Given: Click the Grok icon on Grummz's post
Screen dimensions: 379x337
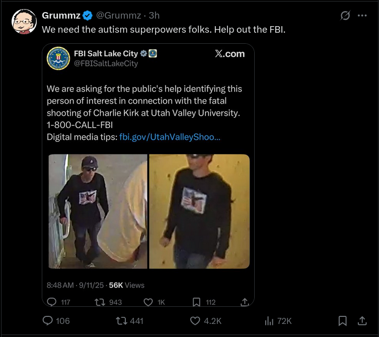Looking at the screenshot, I should (345, 16).
